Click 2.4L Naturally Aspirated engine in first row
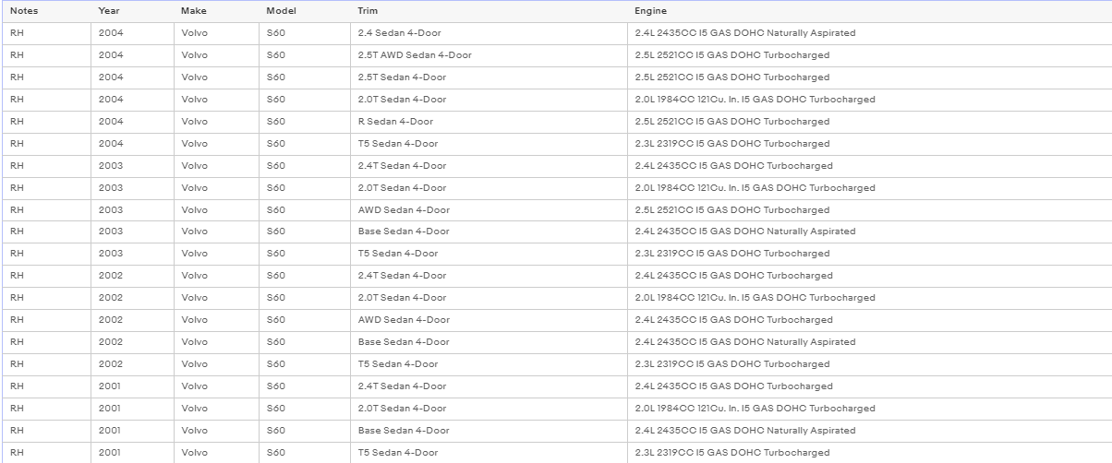The image size is (1112, 463). click(870, 33)
